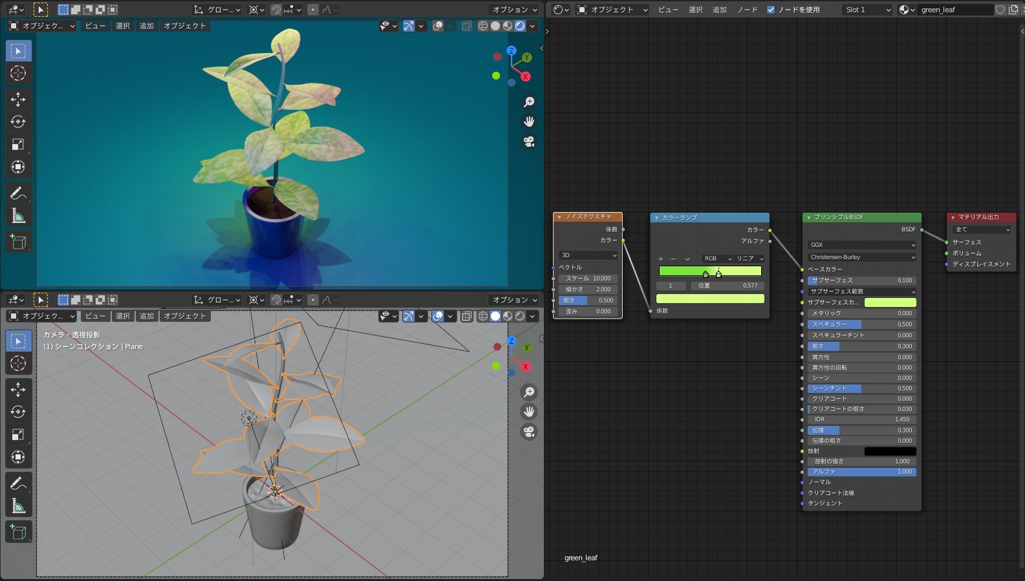Screen dimensions: 1025x581
Task: Click the tweak arrow tool in top header
Action: click(40, 10)
